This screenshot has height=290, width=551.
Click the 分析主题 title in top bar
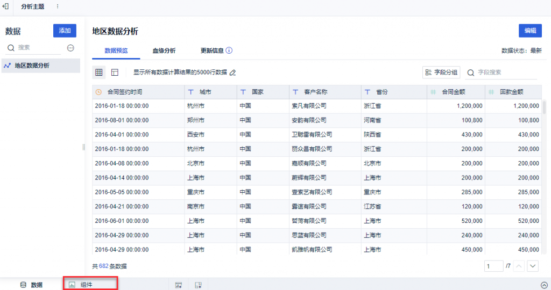click(x=33, y=6)
